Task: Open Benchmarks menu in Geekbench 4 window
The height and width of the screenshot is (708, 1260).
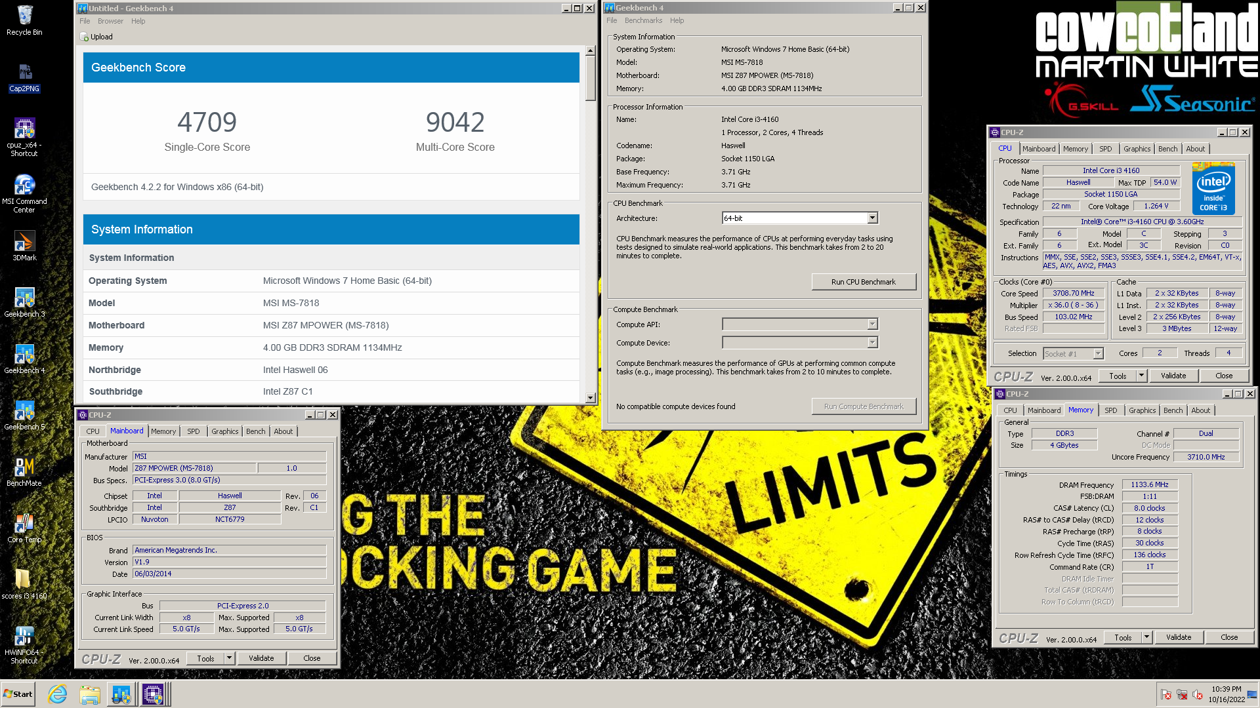Action: click(643, 20)
